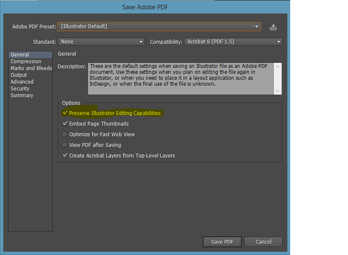Open Marks and Bleeds settings
This screenshot has height=255, width=348.
pos(31,68)
